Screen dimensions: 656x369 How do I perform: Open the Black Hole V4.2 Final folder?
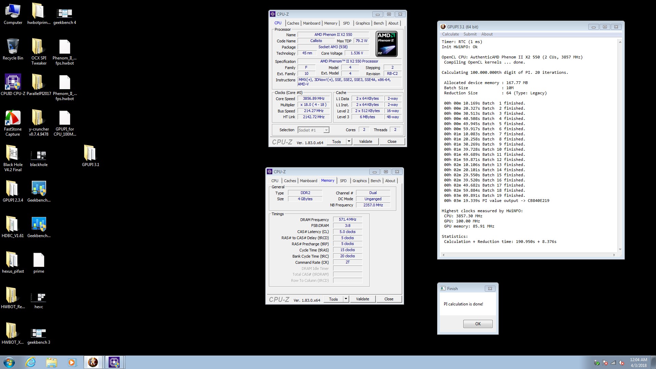[13, 159]
